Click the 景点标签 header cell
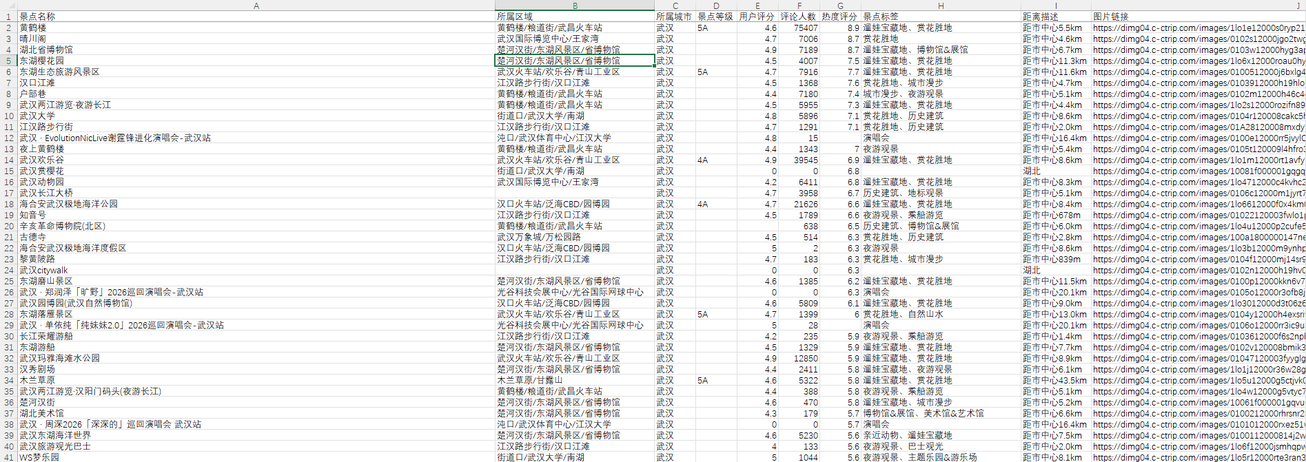 [x=941, y=17]
